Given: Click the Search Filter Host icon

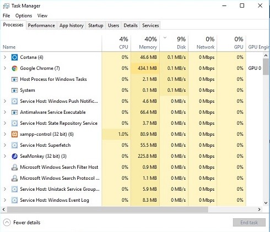Looking at the screenshot, I should 14,167.
